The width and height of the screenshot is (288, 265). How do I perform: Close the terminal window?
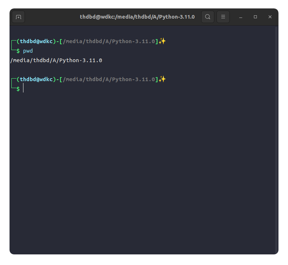coord(270,17)
